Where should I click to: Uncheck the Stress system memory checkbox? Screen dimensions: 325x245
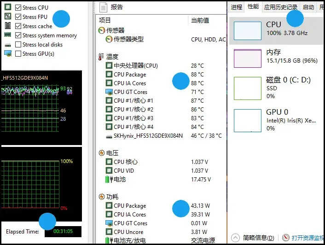18,35
